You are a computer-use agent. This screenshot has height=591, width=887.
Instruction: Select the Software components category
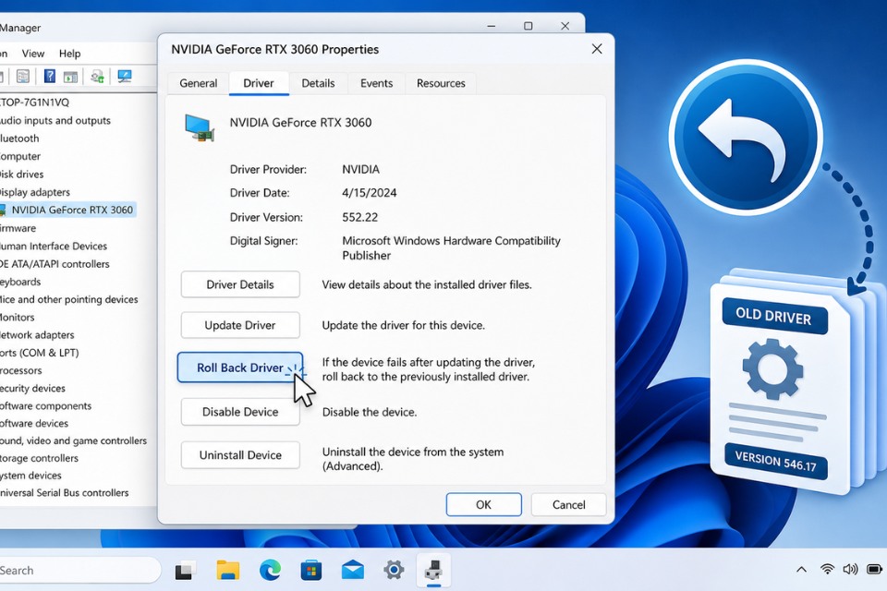pyautogui.click(x=46, y=405)
